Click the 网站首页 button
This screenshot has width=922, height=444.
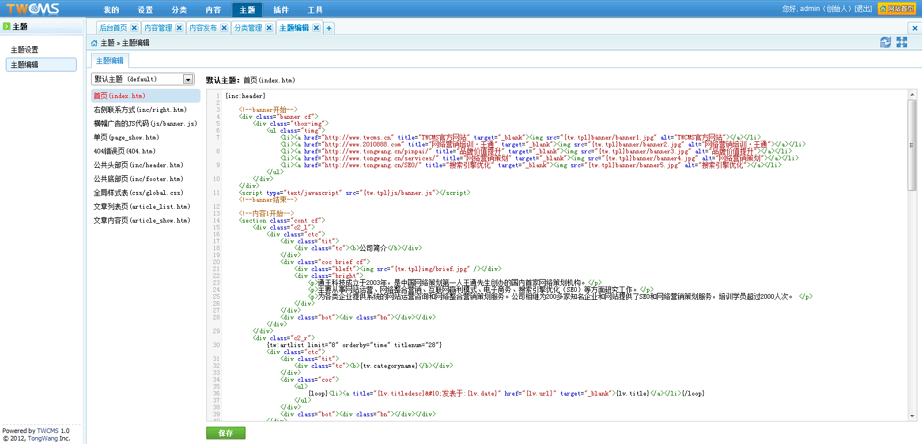[x=897, y=9]
